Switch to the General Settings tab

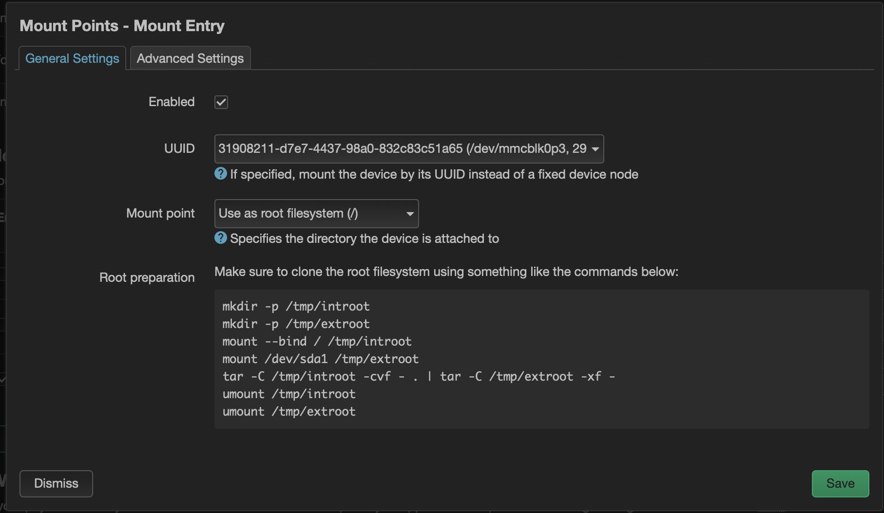pos(72,58)
